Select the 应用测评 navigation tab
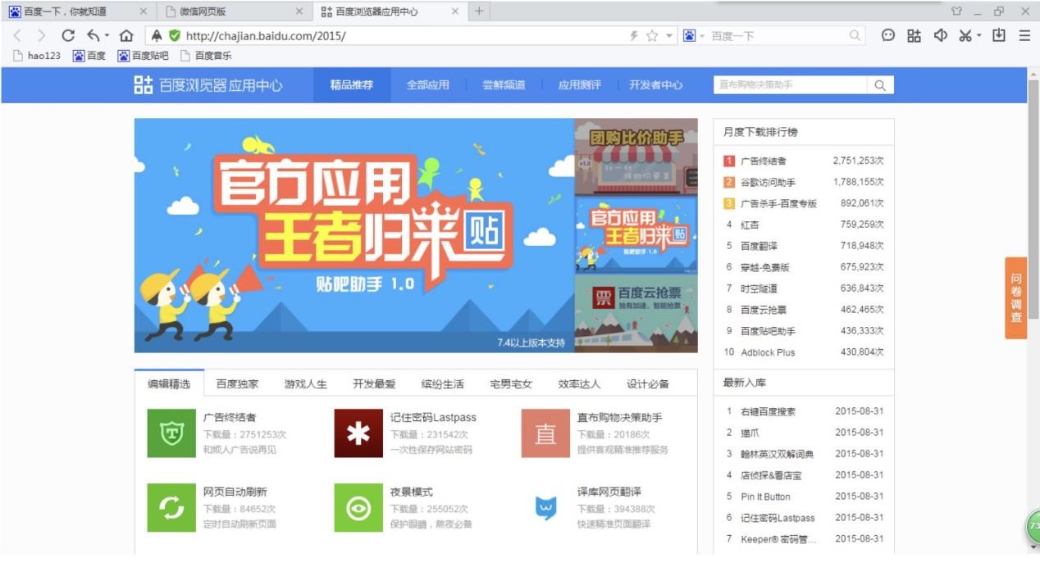This screenshot has width=1040, height=567. pyautogui.click(x=579, y=85)
